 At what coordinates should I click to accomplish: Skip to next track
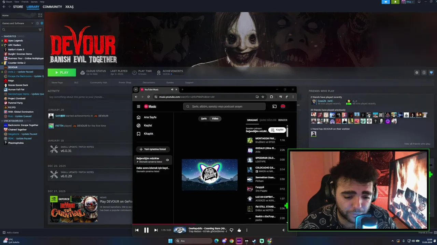[156, 230]
